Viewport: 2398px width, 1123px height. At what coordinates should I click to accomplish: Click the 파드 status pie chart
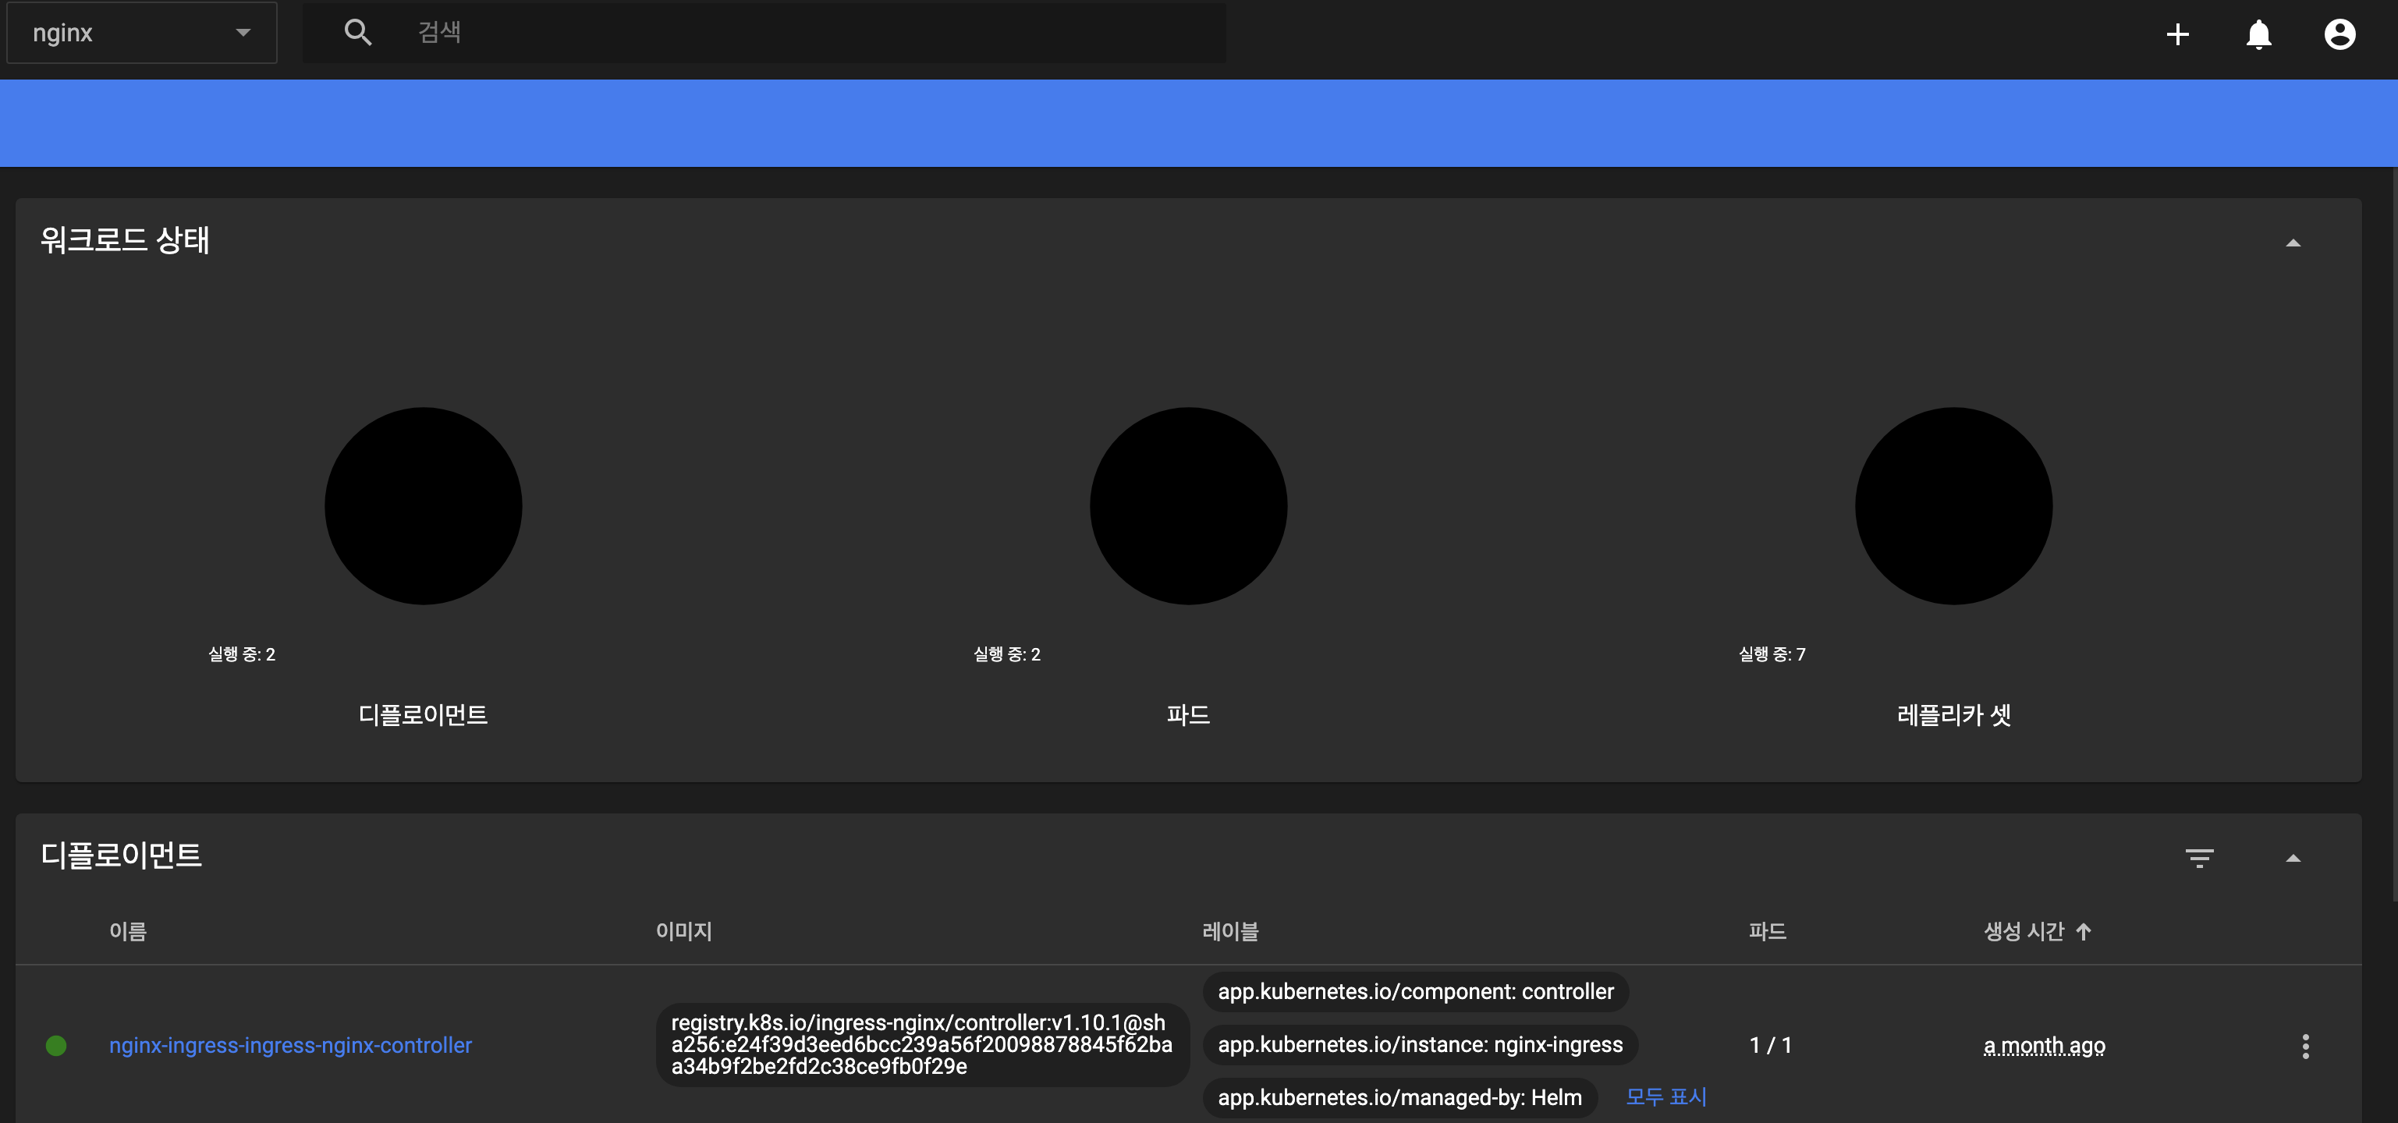click(1188, 506)
